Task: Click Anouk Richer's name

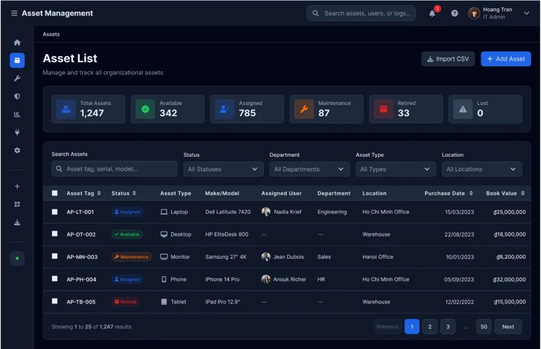Action: [x=290, y=279]
